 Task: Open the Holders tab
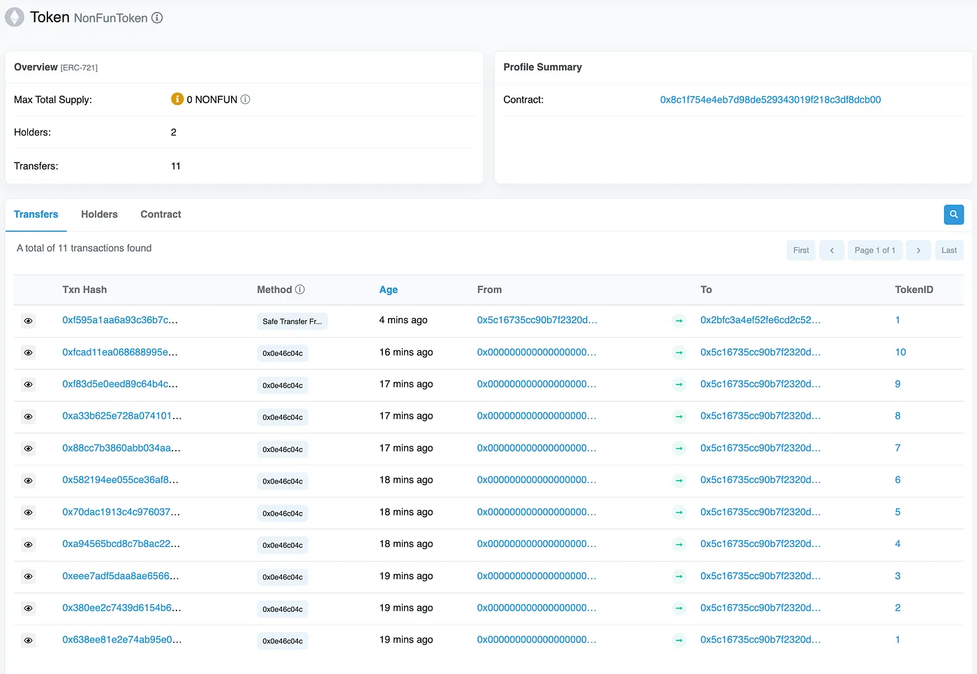[x=99, y=214]
